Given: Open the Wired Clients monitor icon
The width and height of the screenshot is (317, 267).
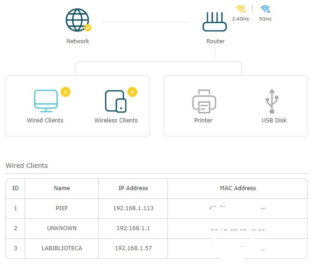Looking at the screenshot, I should click(x=46, y=101).
